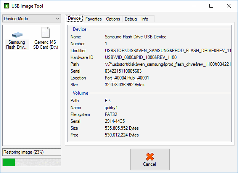The width and height of the screenshot is (238, 173).
Task: Click volume size '535,805,952 Bytes'
Action: (122, 128)
